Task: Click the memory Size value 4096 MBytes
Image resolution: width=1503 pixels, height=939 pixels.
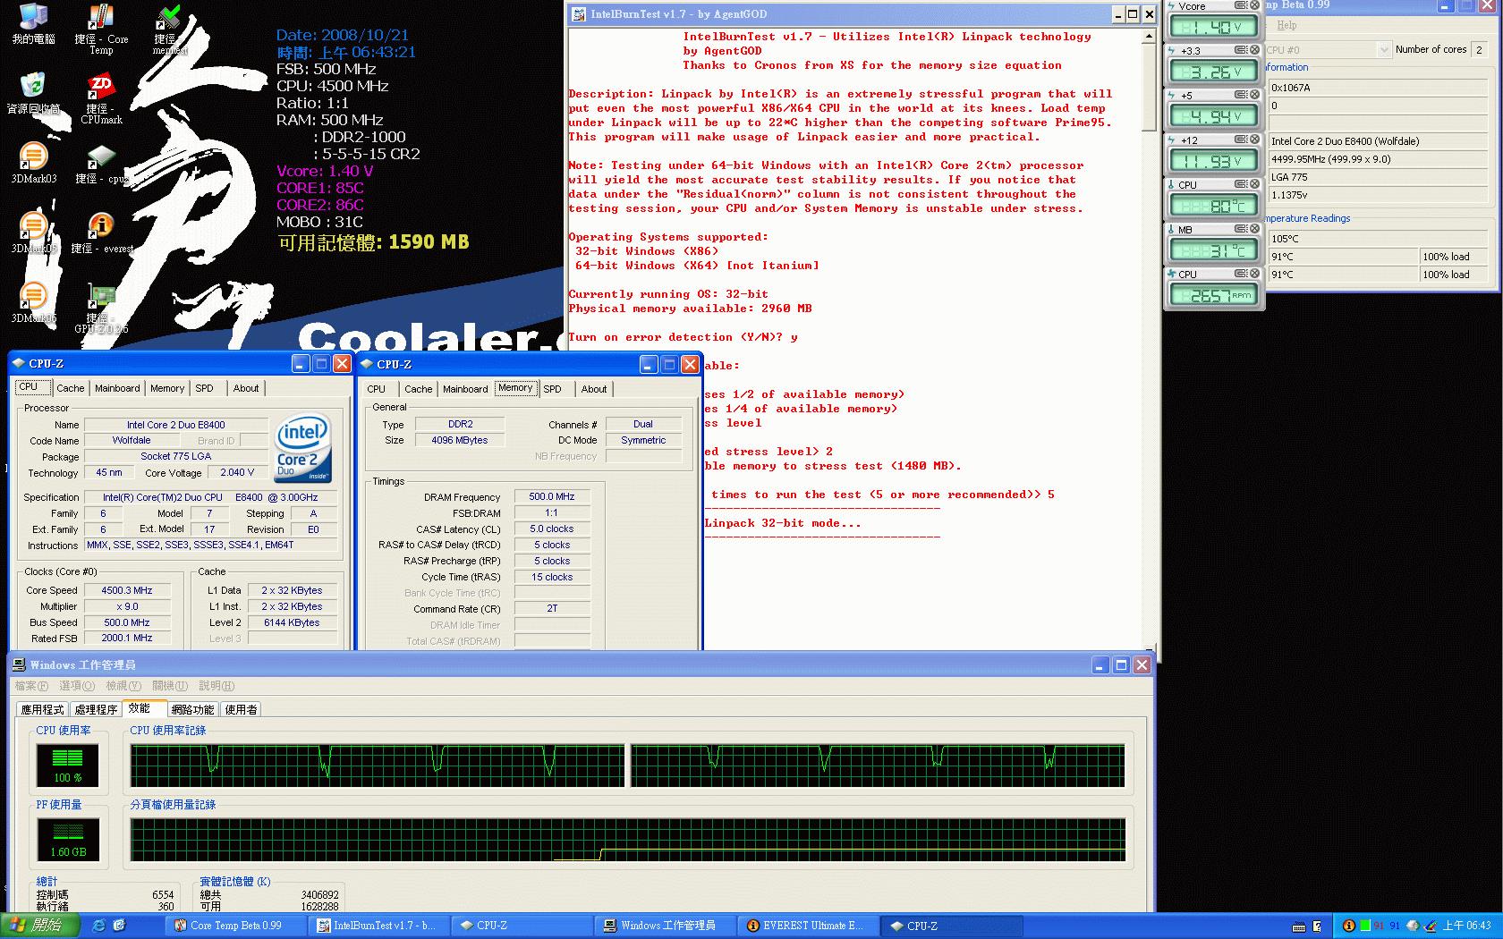Action: (460, 440)
